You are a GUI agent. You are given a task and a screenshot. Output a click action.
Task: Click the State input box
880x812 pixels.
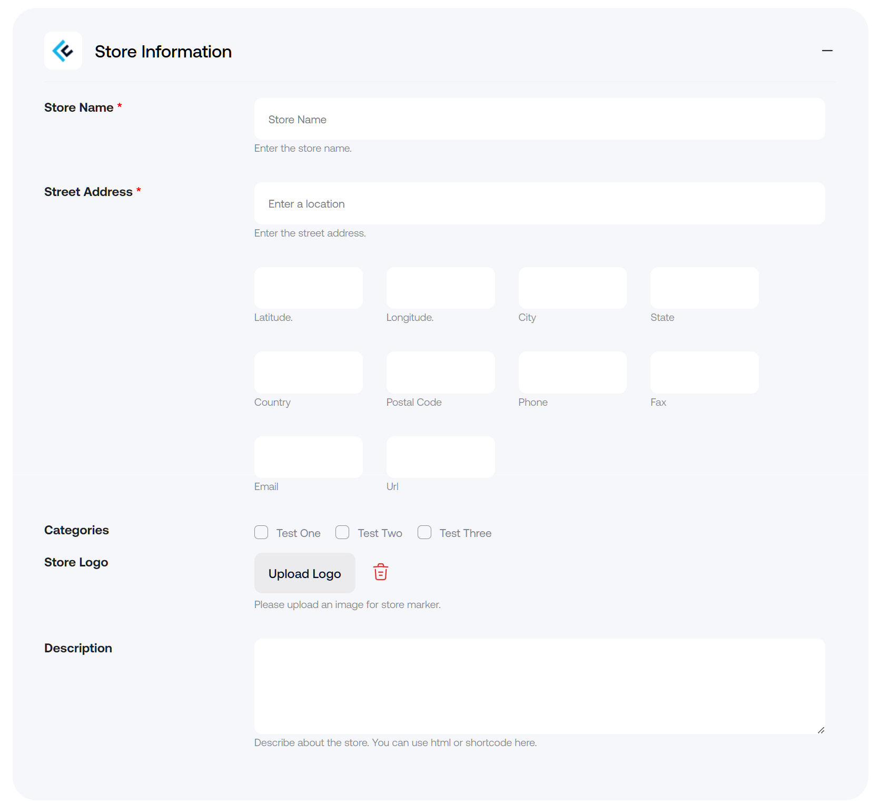coord(705,288)
